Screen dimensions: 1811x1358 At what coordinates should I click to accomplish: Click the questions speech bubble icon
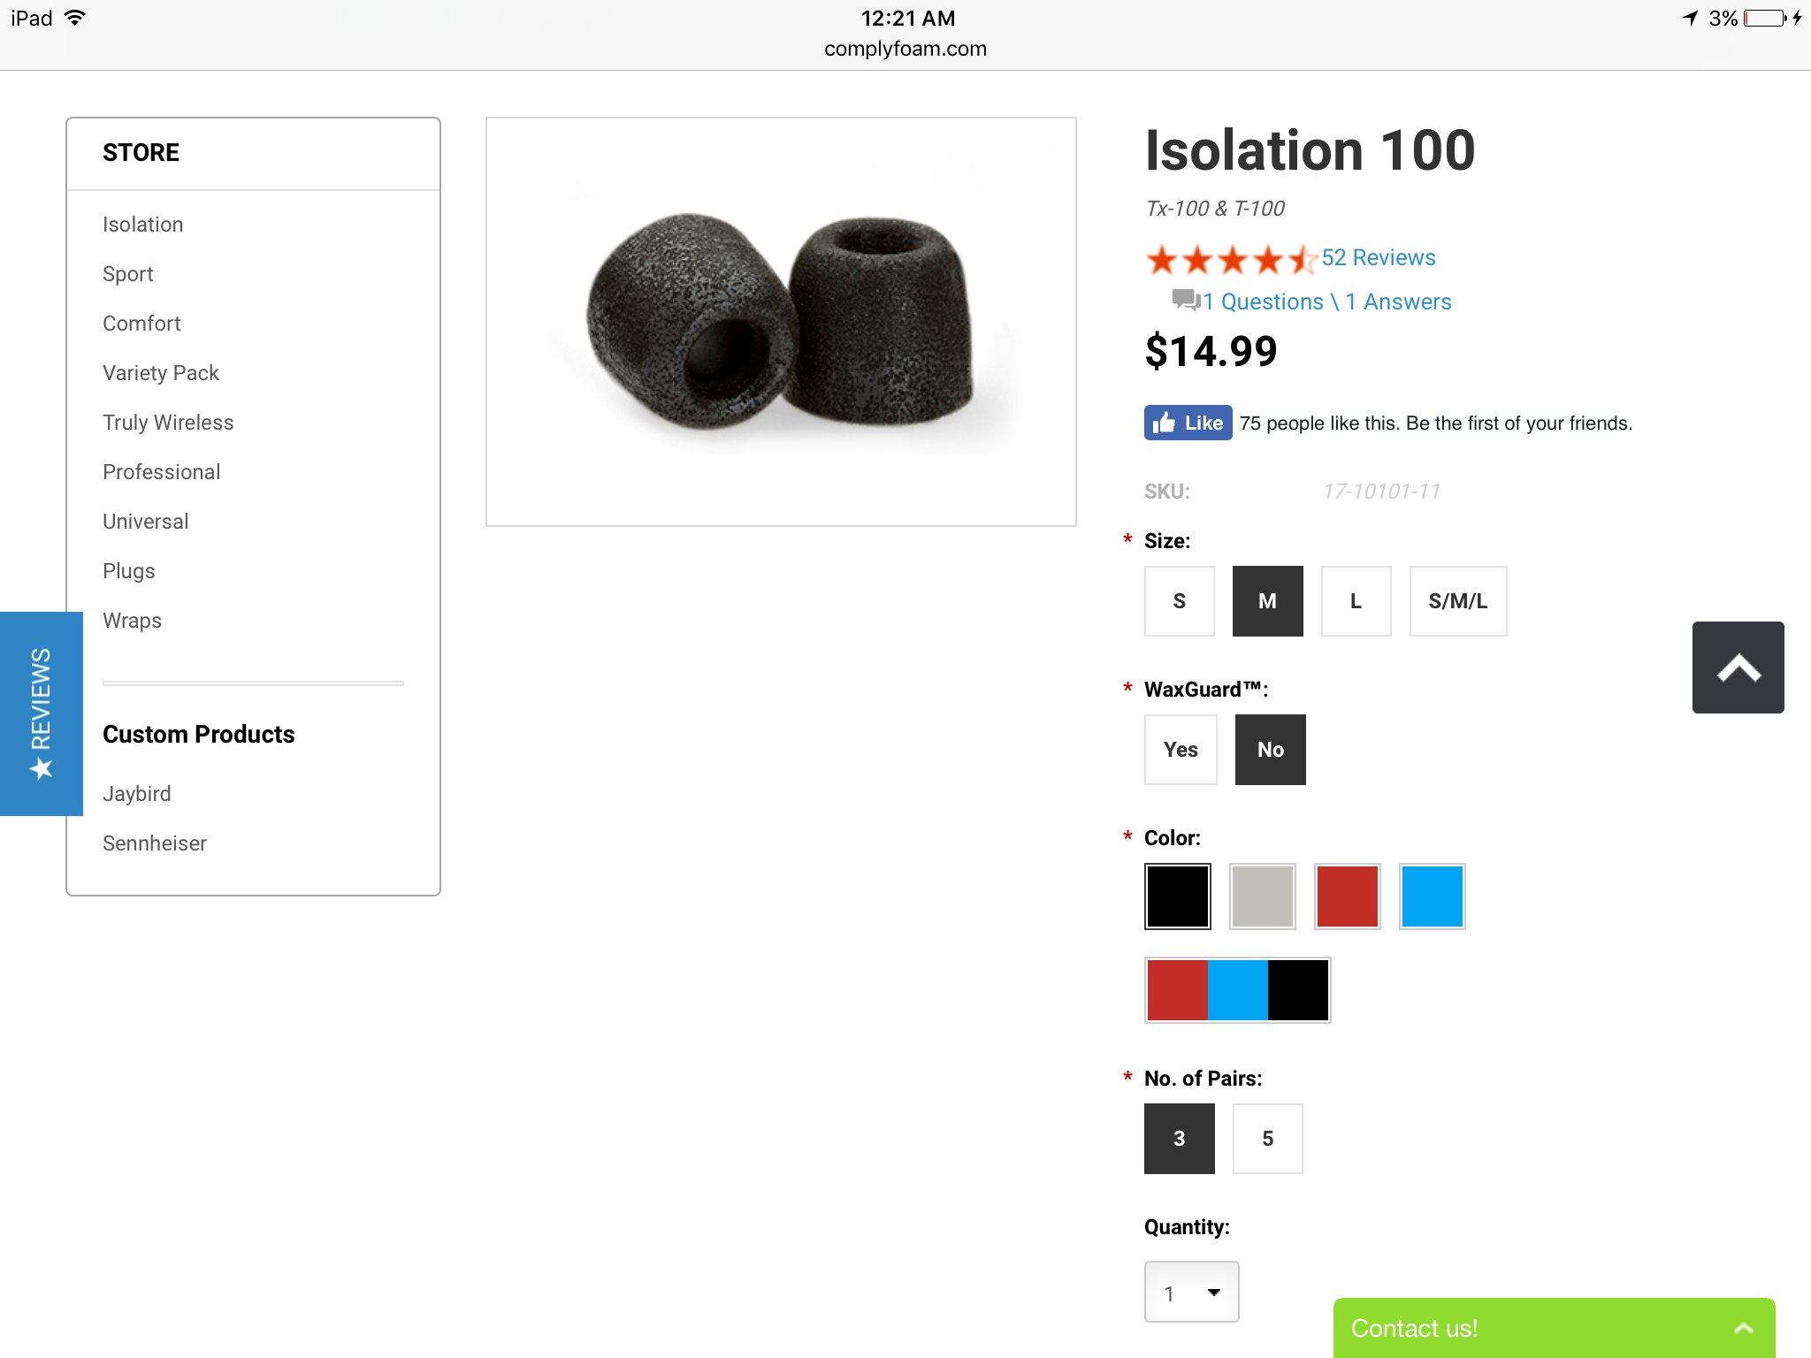1185,301
